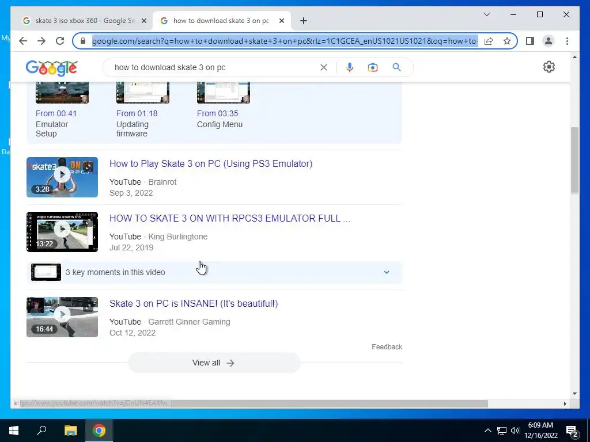The height and width of the screenshot is (442, 590).
Task: Open the taskbar clock and date
Action: pos(540,430)
